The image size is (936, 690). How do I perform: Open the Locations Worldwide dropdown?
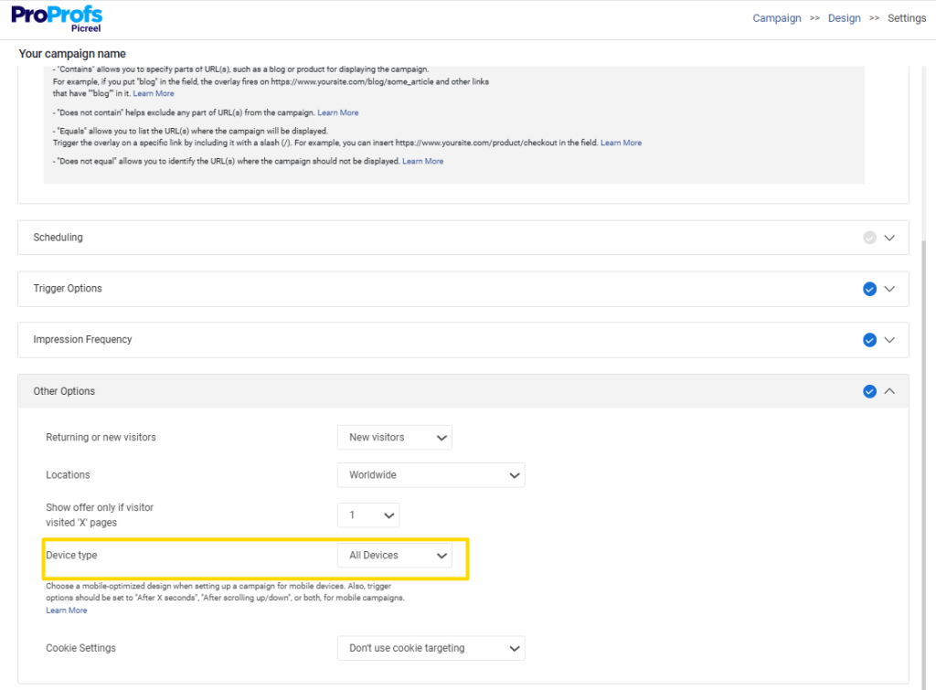(x=431, y=475)
